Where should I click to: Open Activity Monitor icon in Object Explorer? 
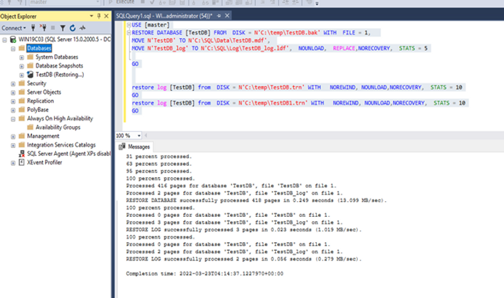[82, 28]
